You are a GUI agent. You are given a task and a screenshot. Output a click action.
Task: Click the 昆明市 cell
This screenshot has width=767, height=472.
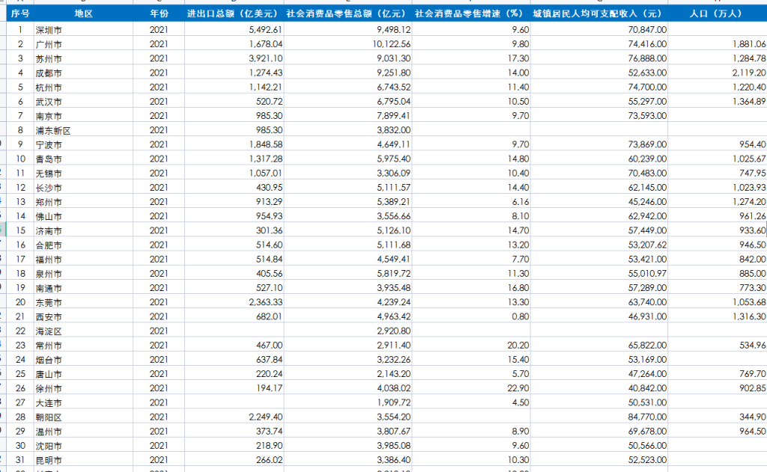[x=83, y=460]
